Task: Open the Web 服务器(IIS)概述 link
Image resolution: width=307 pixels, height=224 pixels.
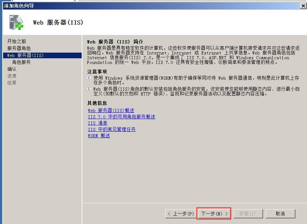Action: pyautogui.click(x=111, y=111)
